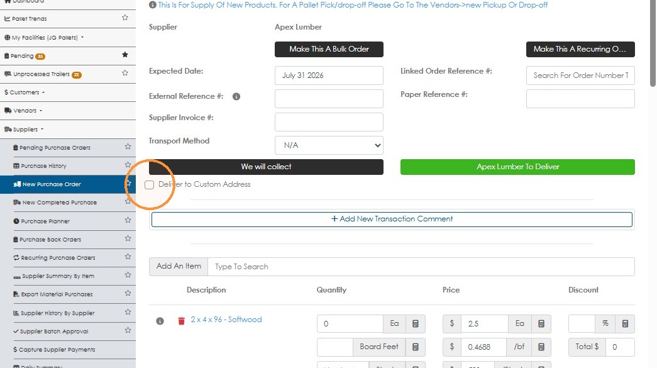657x368 pixels.
Task: Favorite Pallet Trends with star icon
Action: coord(125,18)
